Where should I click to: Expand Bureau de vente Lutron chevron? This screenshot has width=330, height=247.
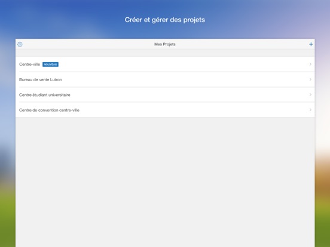point(310,79)
